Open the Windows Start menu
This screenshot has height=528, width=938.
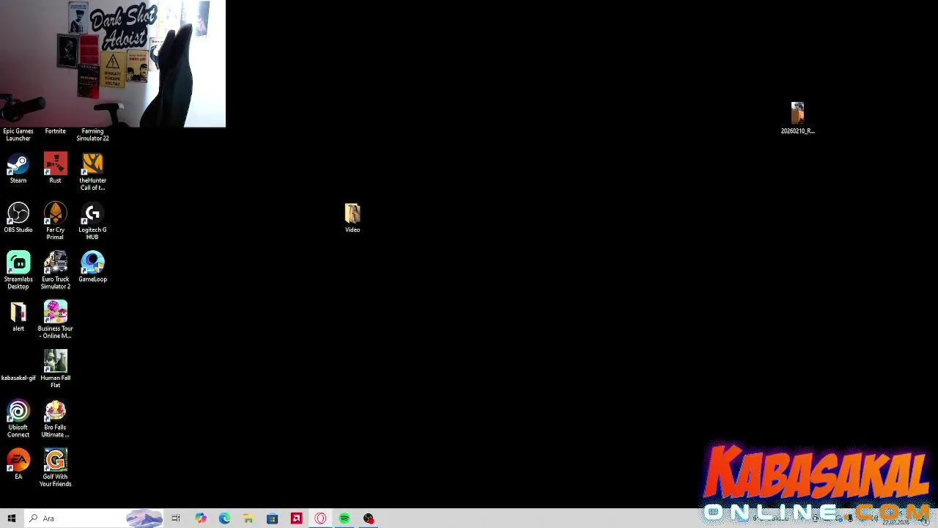coord(12,518)
